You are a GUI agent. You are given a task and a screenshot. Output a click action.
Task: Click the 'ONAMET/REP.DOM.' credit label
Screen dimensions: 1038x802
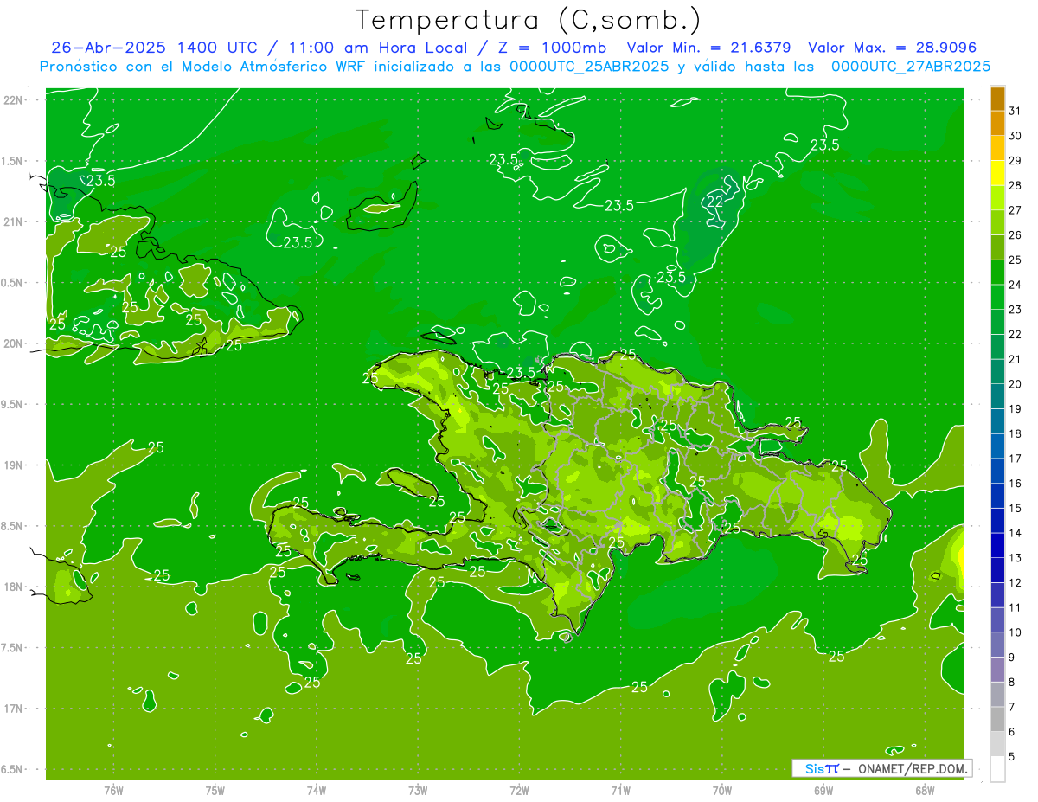(912, 768)
